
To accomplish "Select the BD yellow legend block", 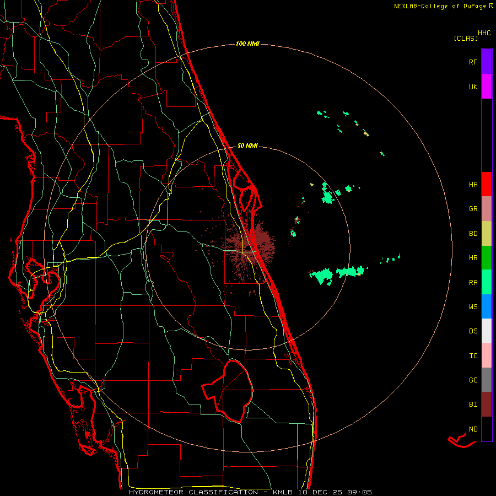I will pos(487,234).
